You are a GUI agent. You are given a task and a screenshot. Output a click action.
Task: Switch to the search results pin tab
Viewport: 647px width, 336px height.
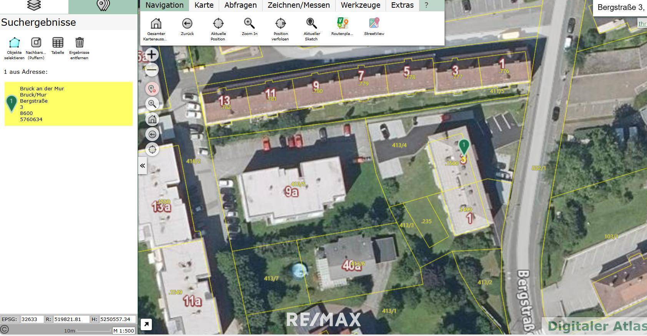[x=103, y=6]
